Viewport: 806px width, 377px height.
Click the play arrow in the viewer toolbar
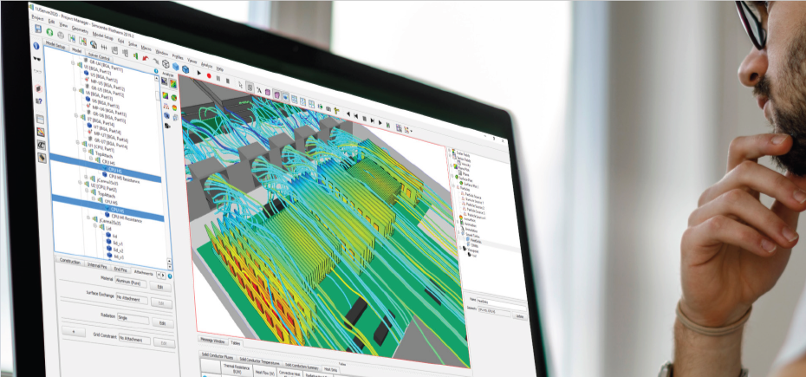point(199,73)
